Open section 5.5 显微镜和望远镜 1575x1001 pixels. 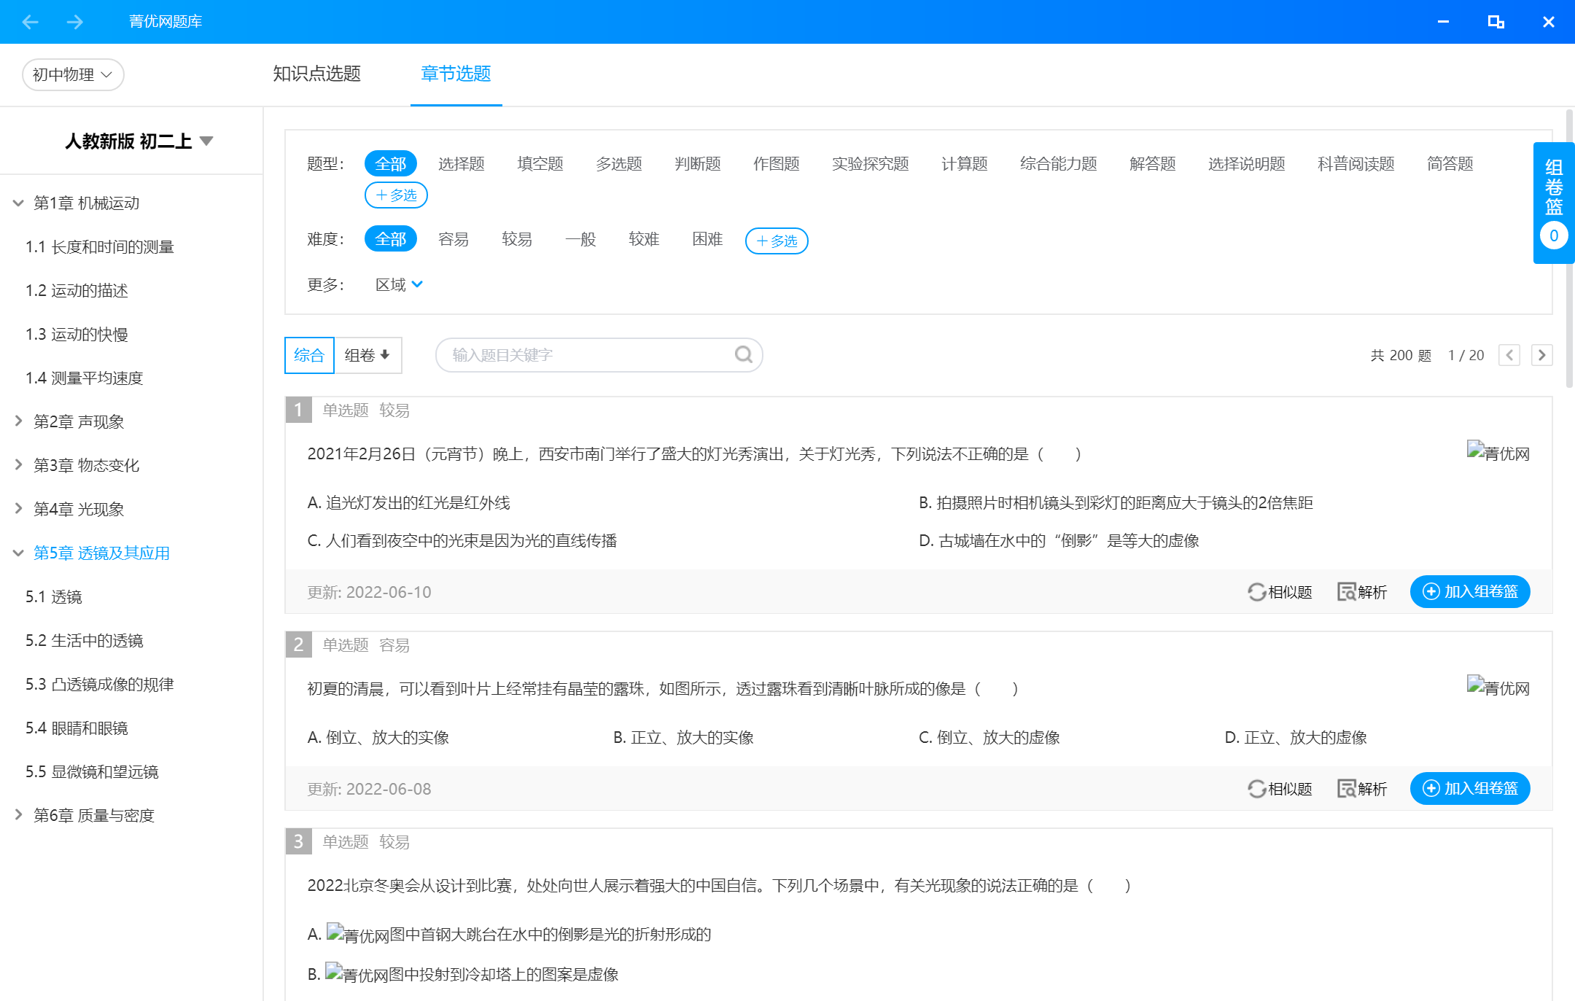[x=92, y=771]
